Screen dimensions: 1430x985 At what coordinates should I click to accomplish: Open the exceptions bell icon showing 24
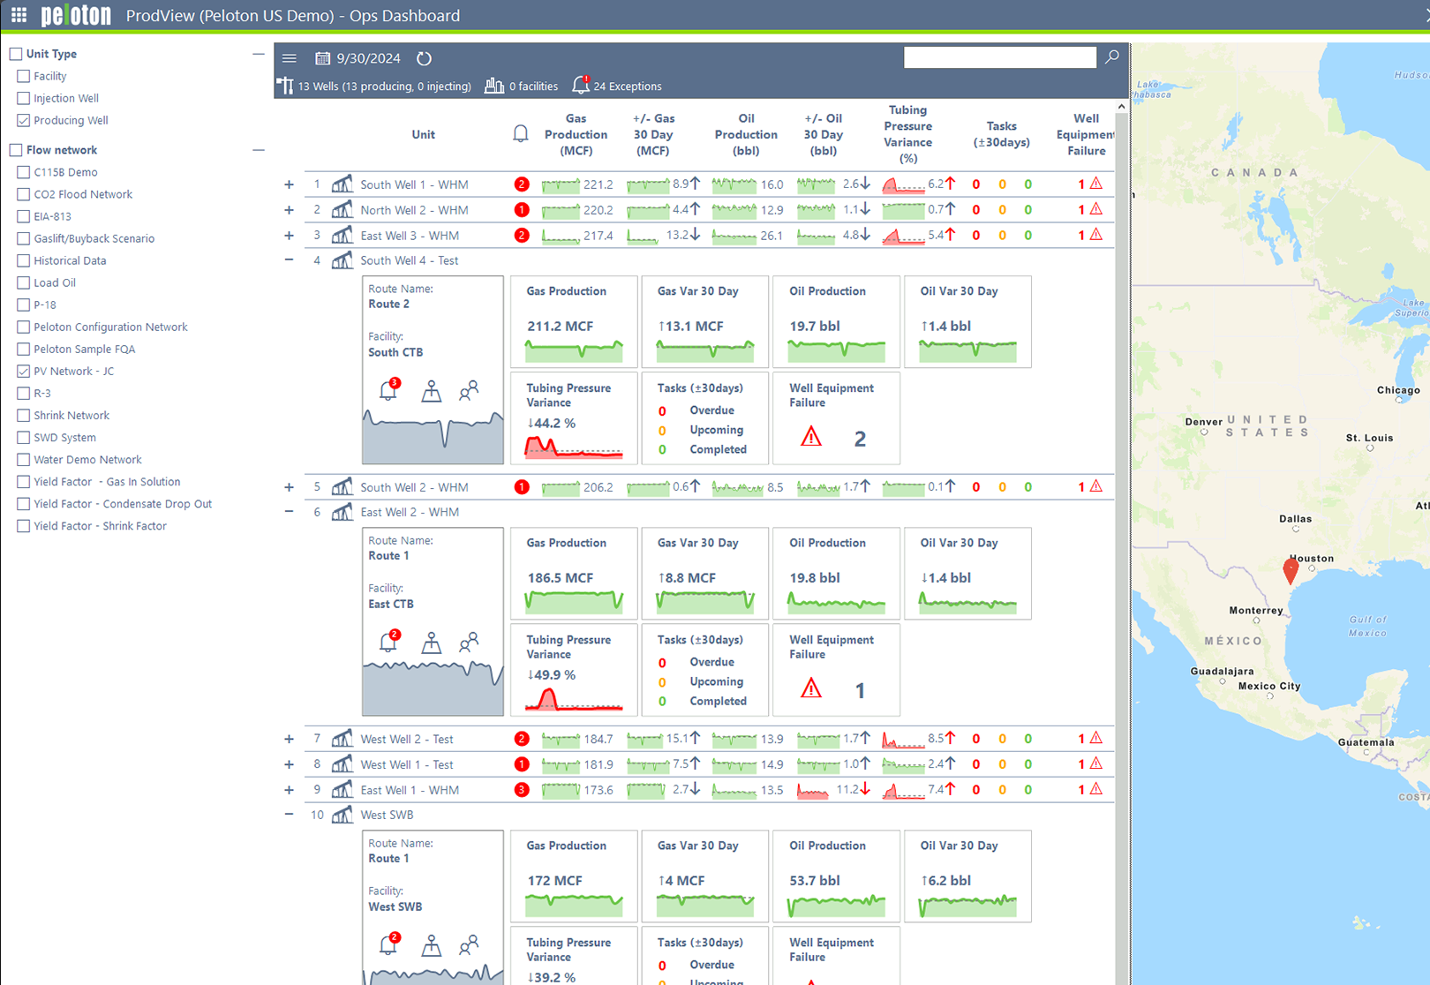pyautogui.click(x=581, y=84)
